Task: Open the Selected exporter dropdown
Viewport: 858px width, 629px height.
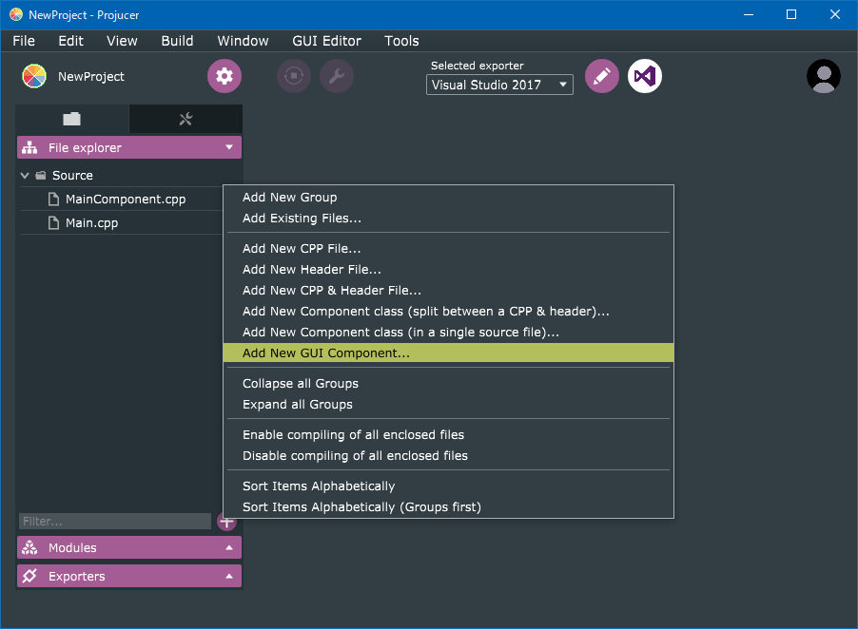Action: click(499, 85)
